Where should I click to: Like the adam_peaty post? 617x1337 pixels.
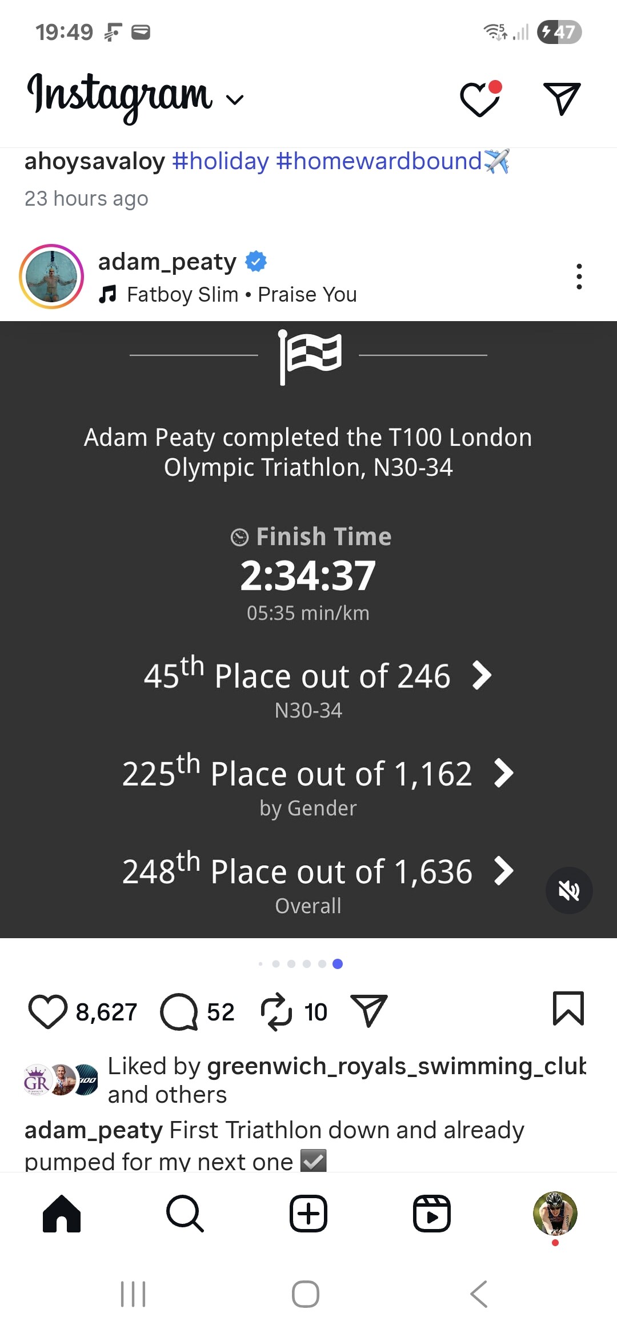pyautogui.click(x=47, y=1012)
